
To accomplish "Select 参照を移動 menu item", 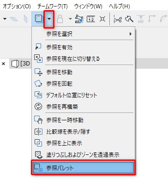I will coord(83,72).
